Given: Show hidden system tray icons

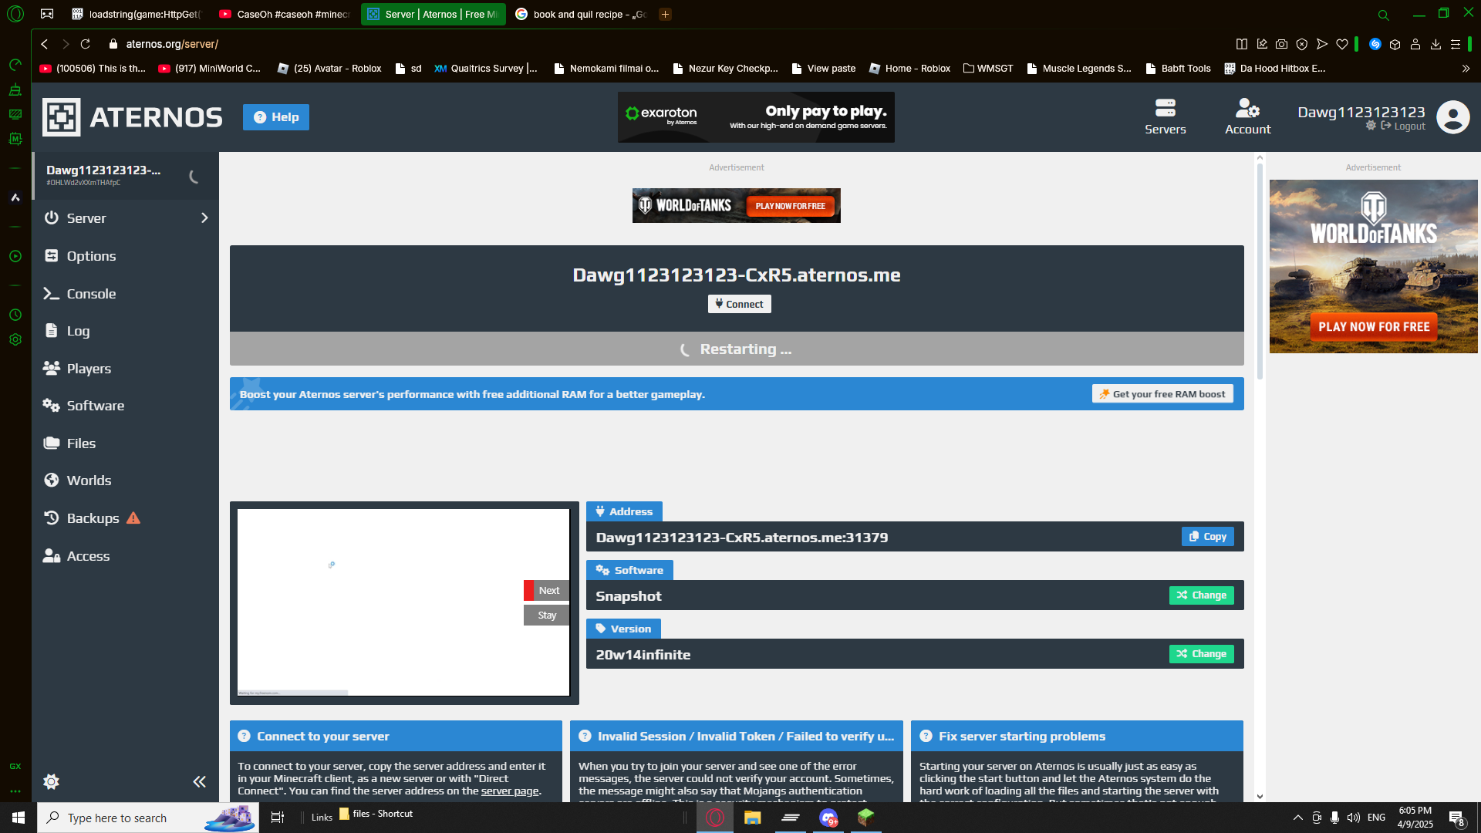Looking at the screenshot, I should pos(1297,818).
